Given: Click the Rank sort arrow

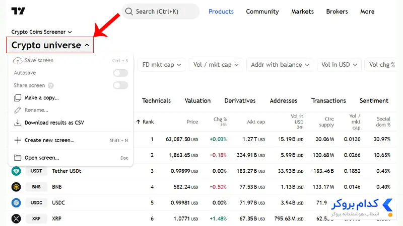Looking at the screenshot, I should [x=138, y=122].
